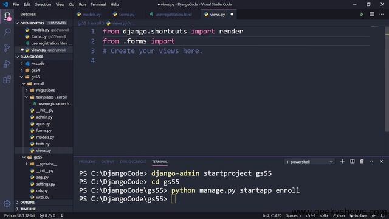
Task: Click the enroll breadcrumb in editor path
Action: [x=95, y=23]
